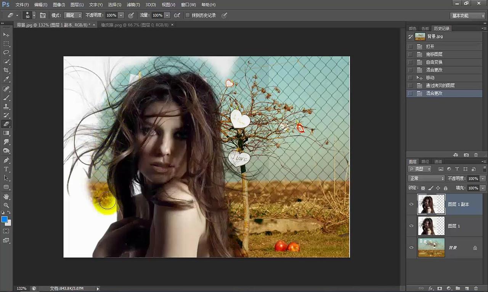Enable the 抹到历史记录 checkbox
The height and width of the screenshot is (292, 488).
click(x=188, y=15)
